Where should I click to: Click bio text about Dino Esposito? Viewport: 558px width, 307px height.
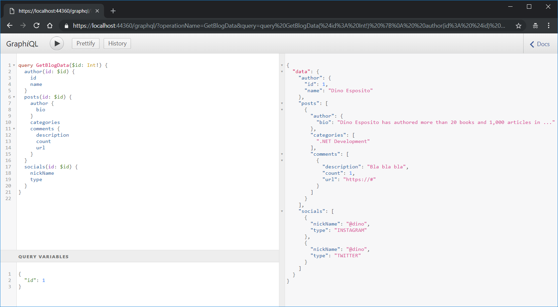pos(446,122)
